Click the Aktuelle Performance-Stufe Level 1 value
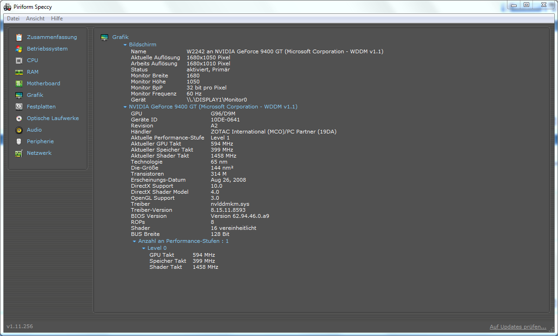The height and width of the screenshot is (336, 558). click(220, 138)
